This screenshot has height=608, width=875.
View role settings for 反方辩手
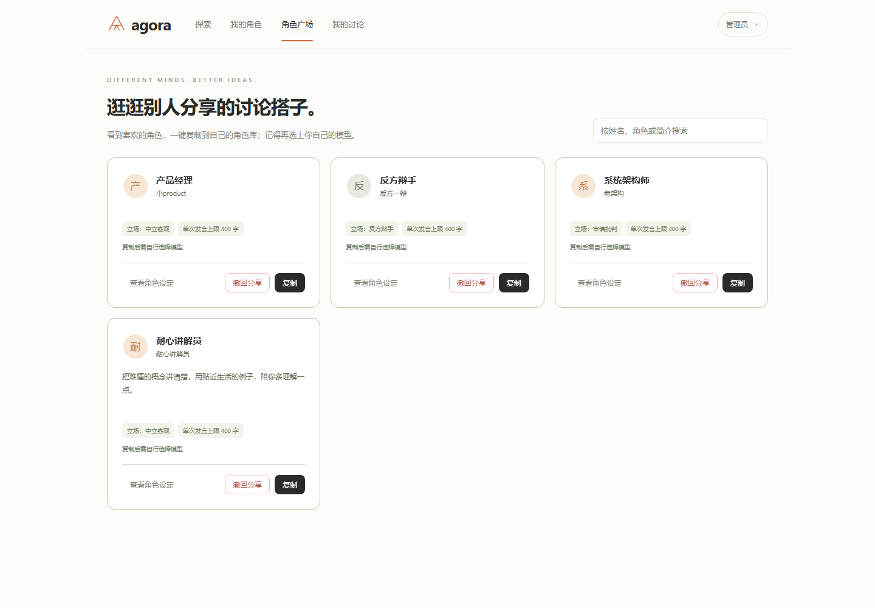pos(376,283)
